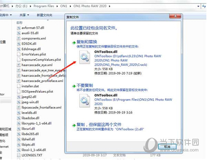Click the ON1 breadcrumb segment
The height and width of the screenshot is (160, 207).
coord(63,6)
